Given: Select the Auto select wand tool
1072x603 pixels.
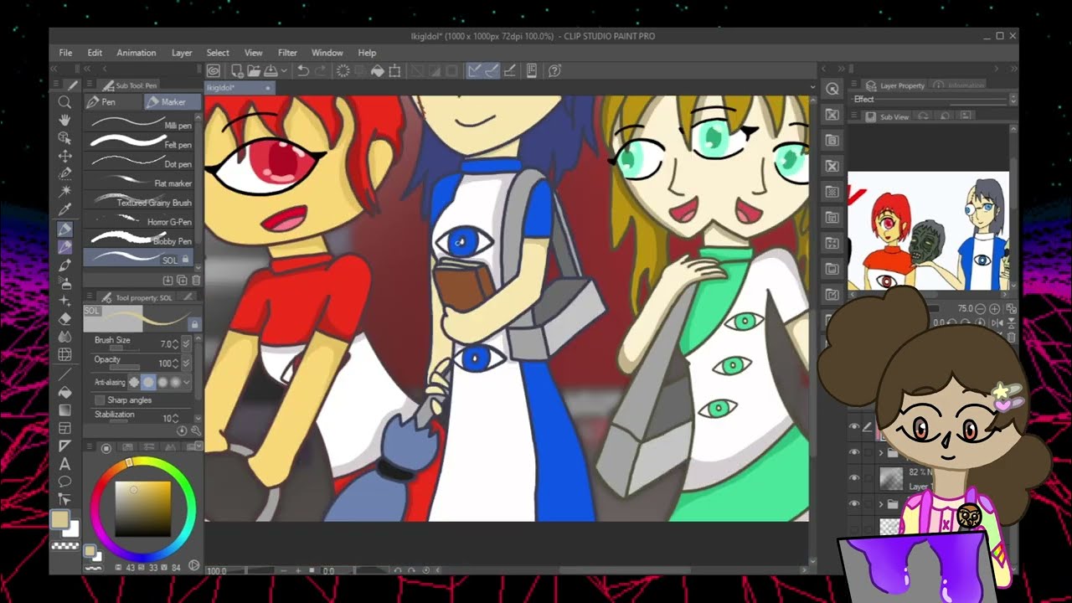Looking at the screenshot, I should tap(64, 192).
